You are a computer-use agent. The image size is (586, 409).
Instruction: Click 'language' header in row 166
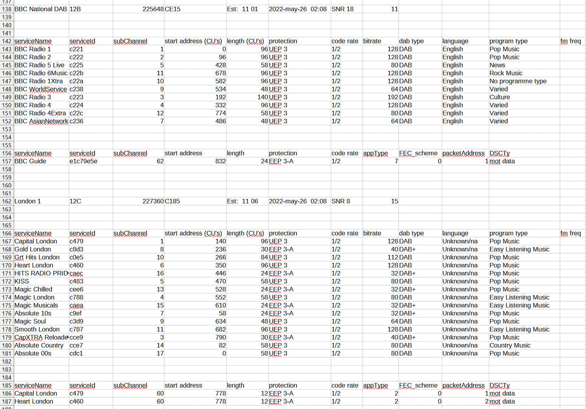[x=465, y=234]
